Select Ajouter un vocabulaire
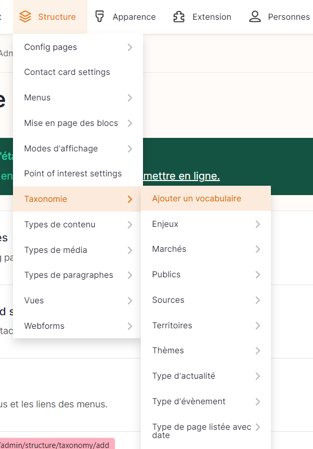 click(x=197, y=198)
